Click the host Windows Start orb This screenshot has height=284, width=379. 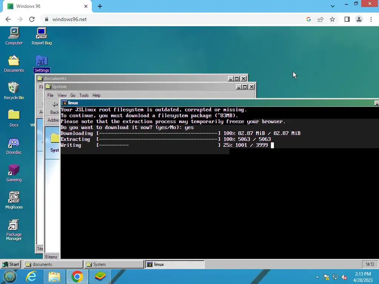10,277
